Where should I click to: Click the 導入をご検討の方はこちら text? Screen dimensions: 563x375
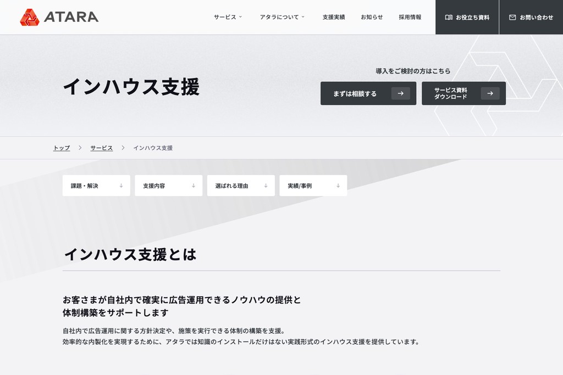(x=413, y=71)
